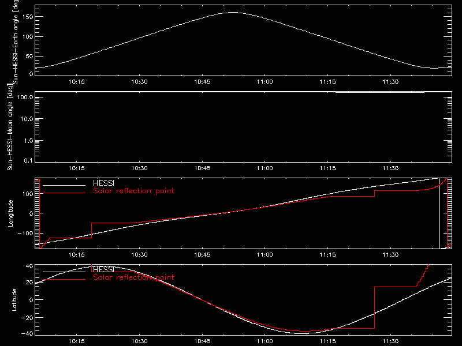The image size is (462, 346).
Task: Click 50 tick on Earth angle axis
Action: coord(29,56)
